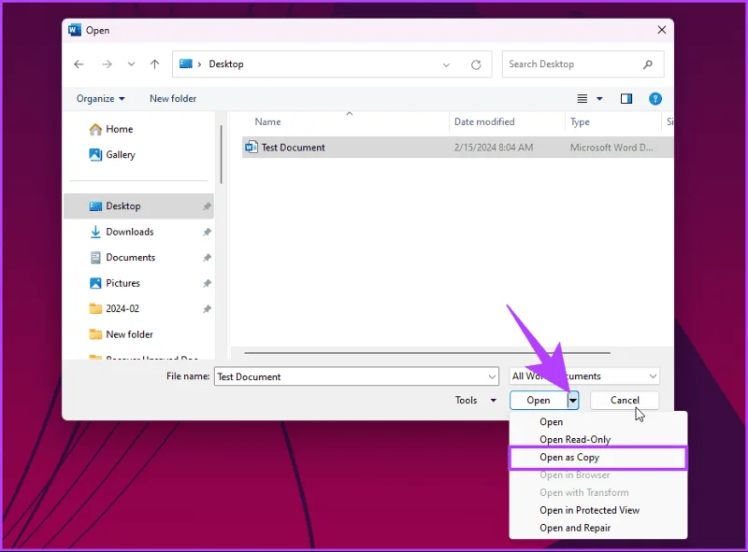The image size is (748, 552).
Task: Click the Gallery icon in sidebar
Action: 95,154
